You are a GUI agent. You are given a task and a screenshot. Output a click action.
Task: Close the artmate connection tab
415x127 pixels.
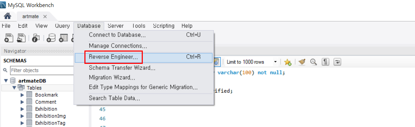point(45,16)
